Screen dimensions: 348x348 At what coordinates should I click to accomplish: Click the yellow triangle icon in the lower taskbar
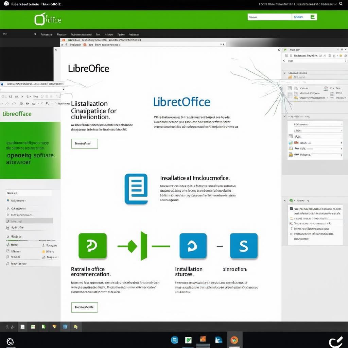[54, 327]
